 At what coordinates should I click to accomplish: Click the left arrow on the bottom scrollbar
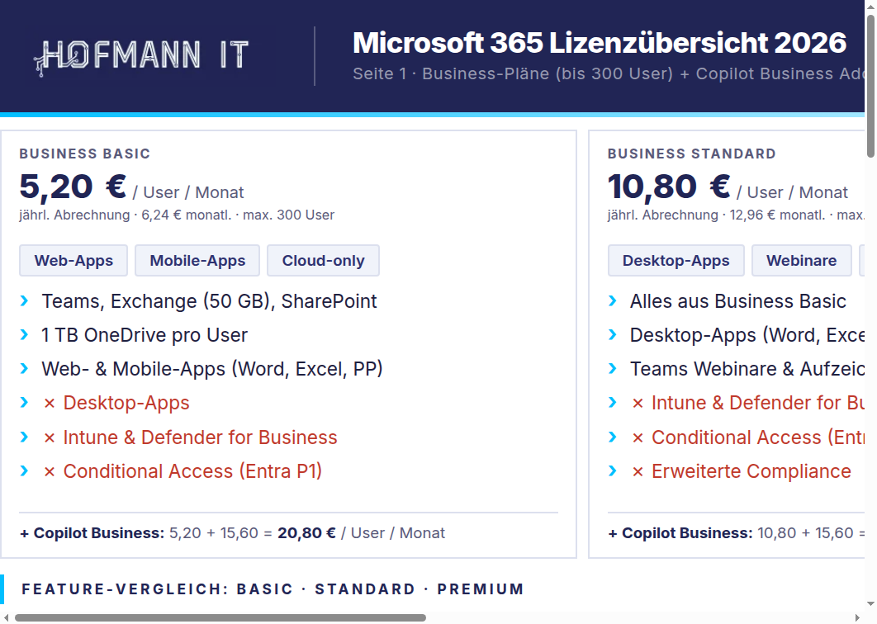point(7,617)
